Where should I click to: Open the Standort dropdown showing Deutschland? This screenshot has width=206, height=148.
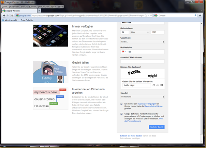143,97
